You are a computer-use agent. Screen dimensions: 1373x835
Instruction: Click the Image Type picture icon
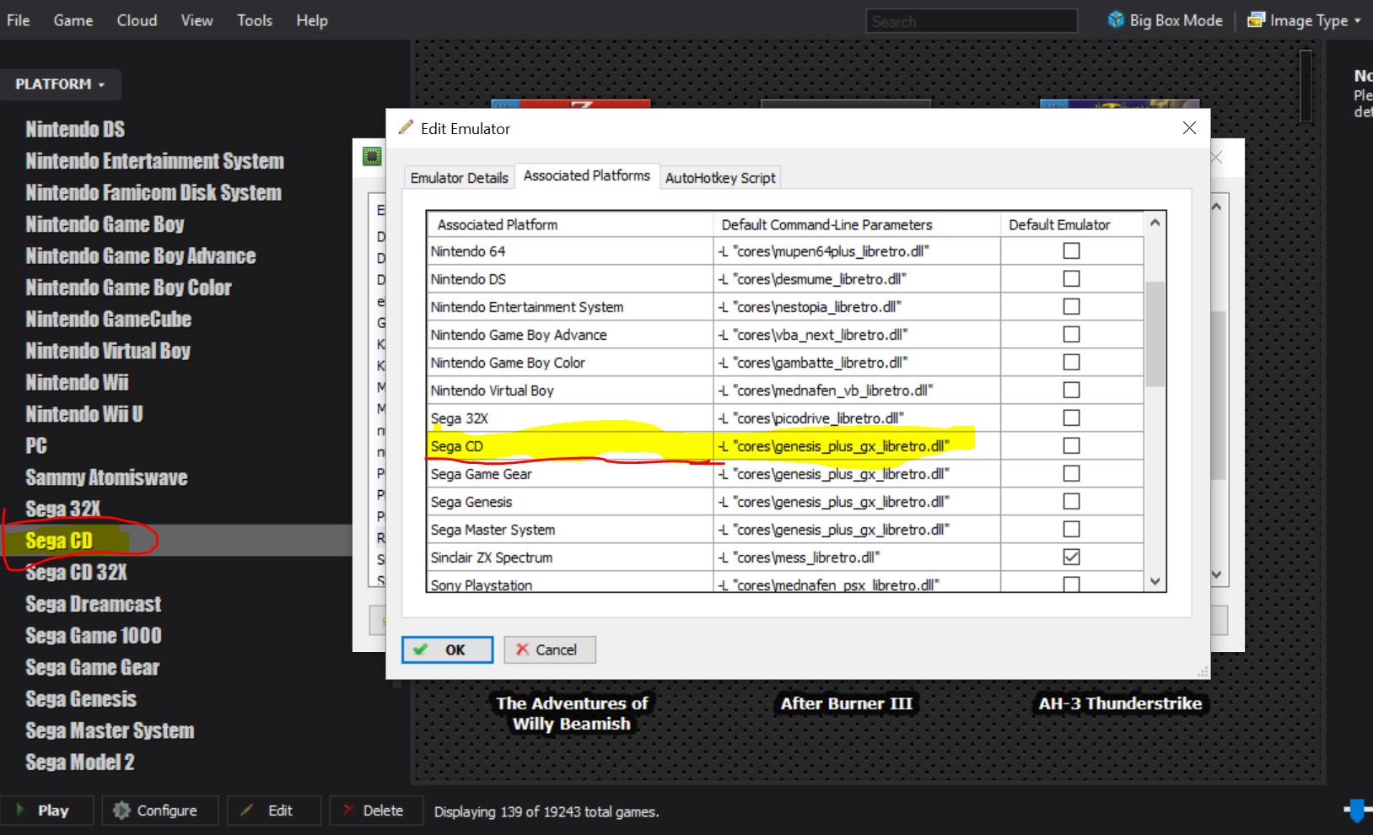tap(1256, 19)
